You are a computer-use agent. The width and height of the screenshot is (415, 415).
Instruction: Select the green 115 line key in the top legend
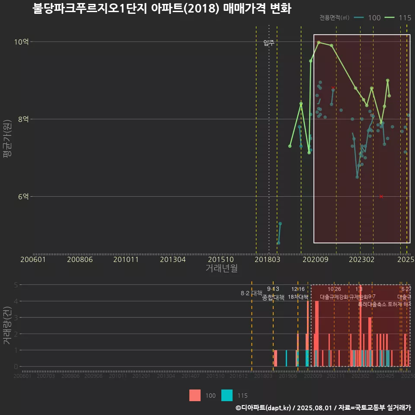pyautogui.click(x=389, y=18)
